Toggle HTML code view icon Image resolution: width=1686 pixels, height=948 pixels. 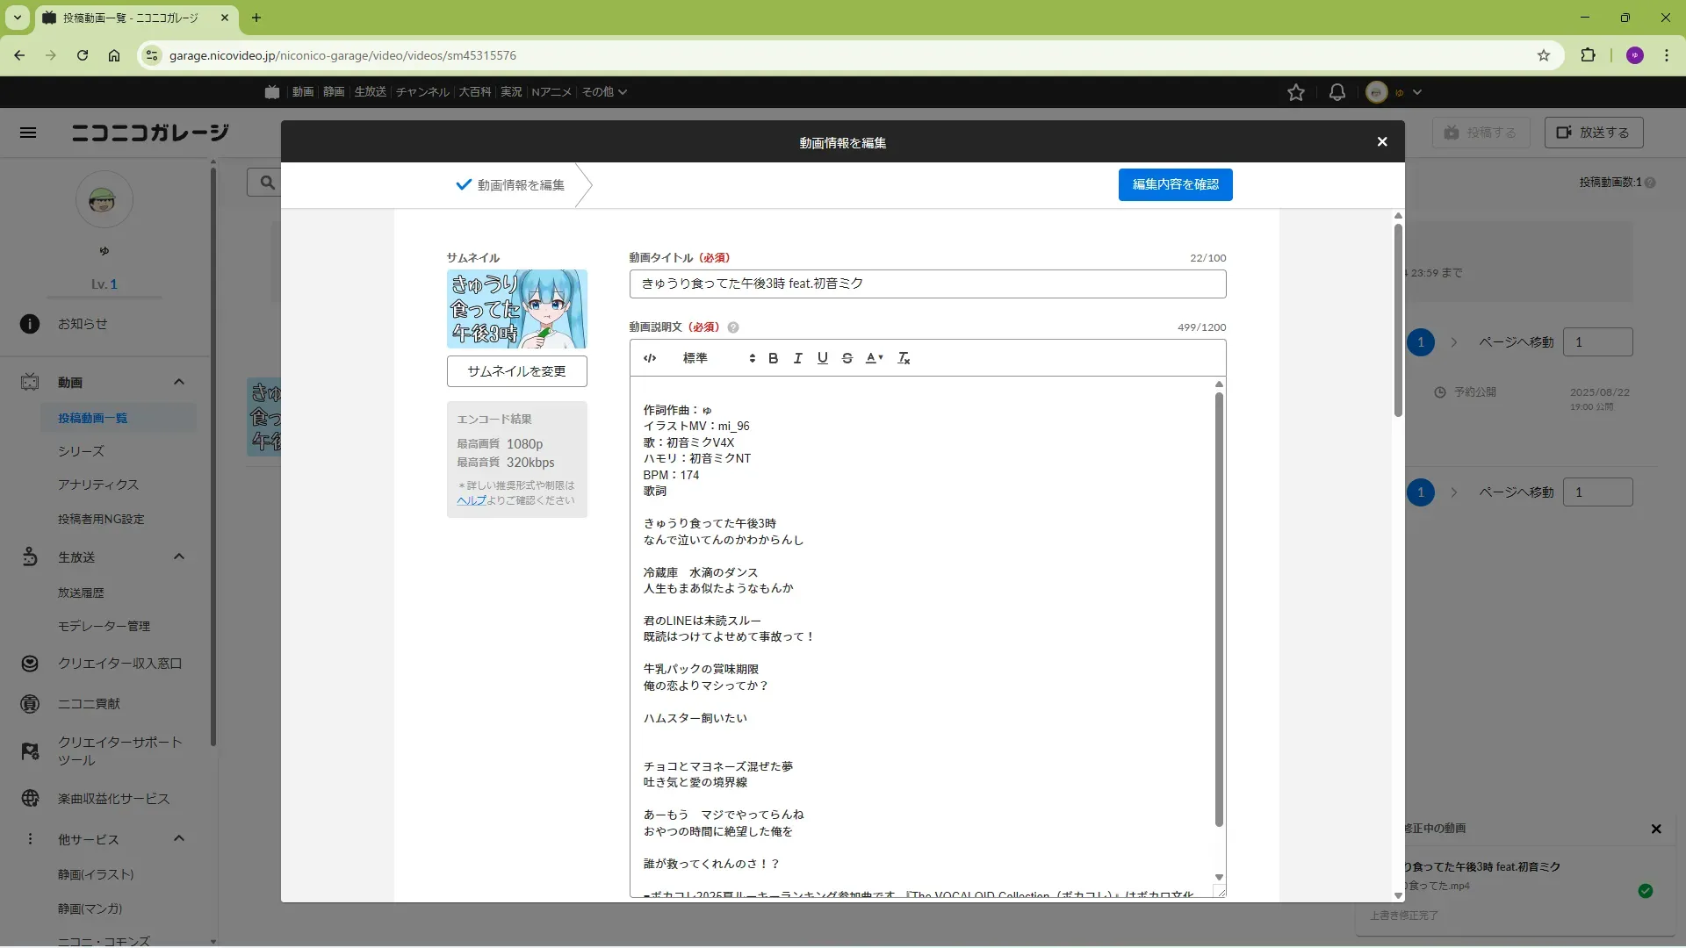click(x=650, y=358)
